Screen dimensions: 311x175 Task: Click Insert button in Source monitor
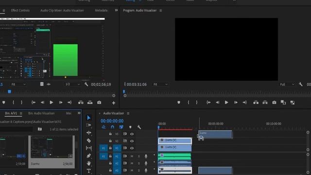click(81, 103)
